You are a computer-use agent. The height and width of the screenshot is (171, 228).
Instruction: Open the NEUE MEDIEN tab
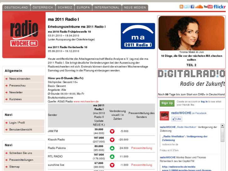(x=135, y=8)
